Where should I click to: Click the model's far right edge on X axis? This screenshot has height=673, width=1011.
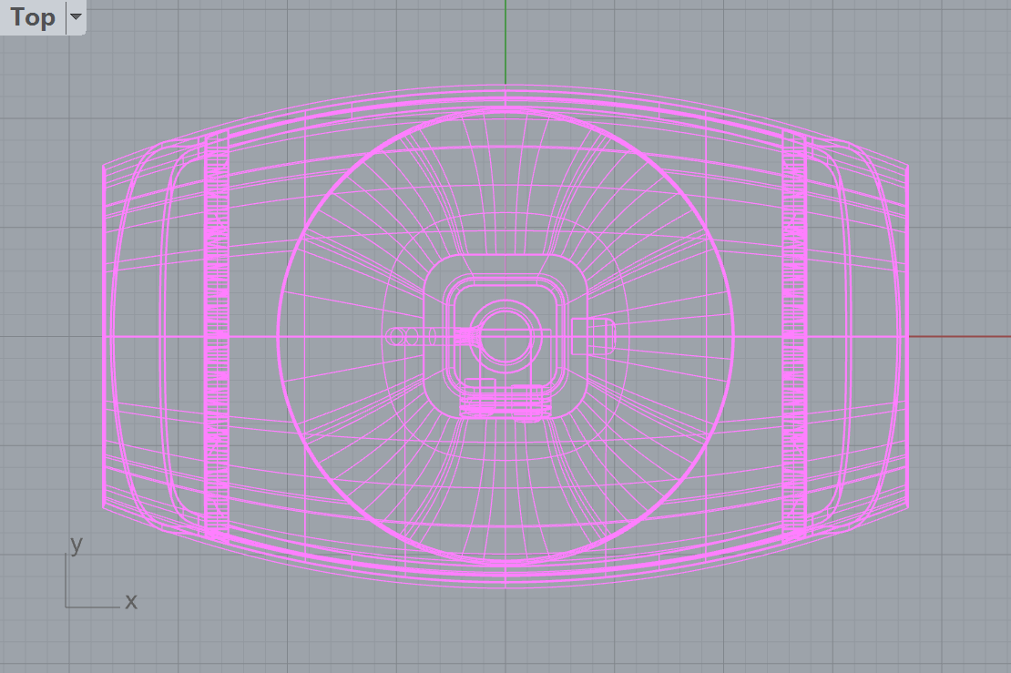coord(908,336)
